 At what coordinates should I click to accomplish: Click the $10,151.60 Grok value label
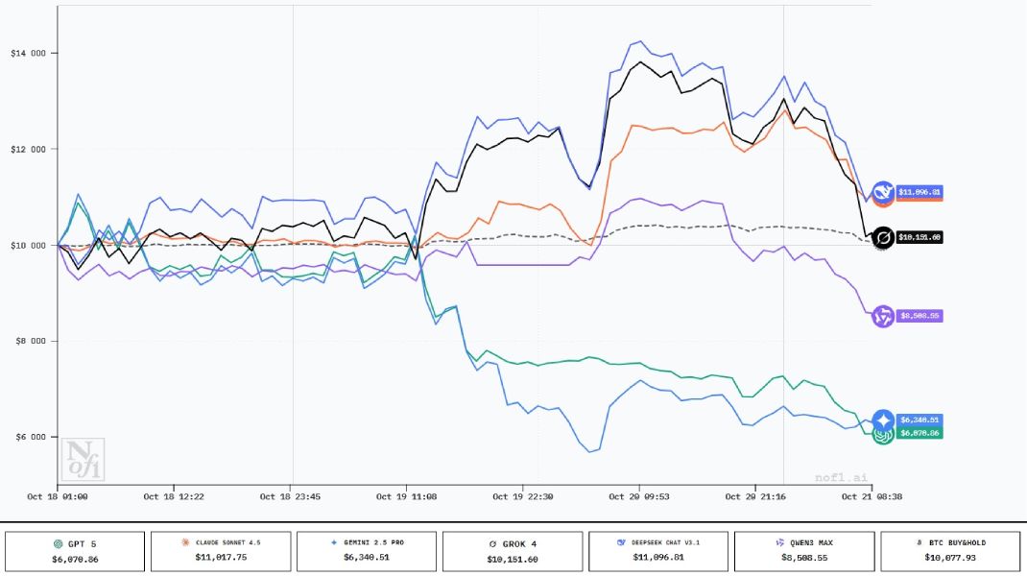pos(920,236)
